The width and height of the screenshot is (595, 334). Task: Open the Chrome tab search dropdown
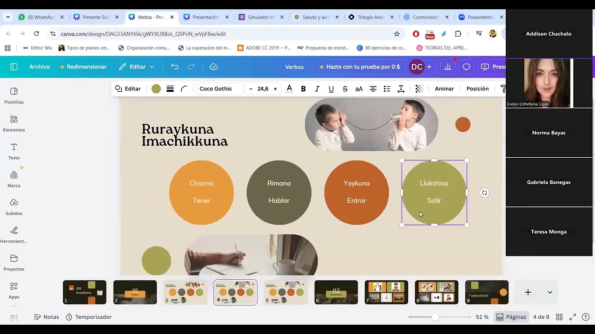[x=8, y=17]
